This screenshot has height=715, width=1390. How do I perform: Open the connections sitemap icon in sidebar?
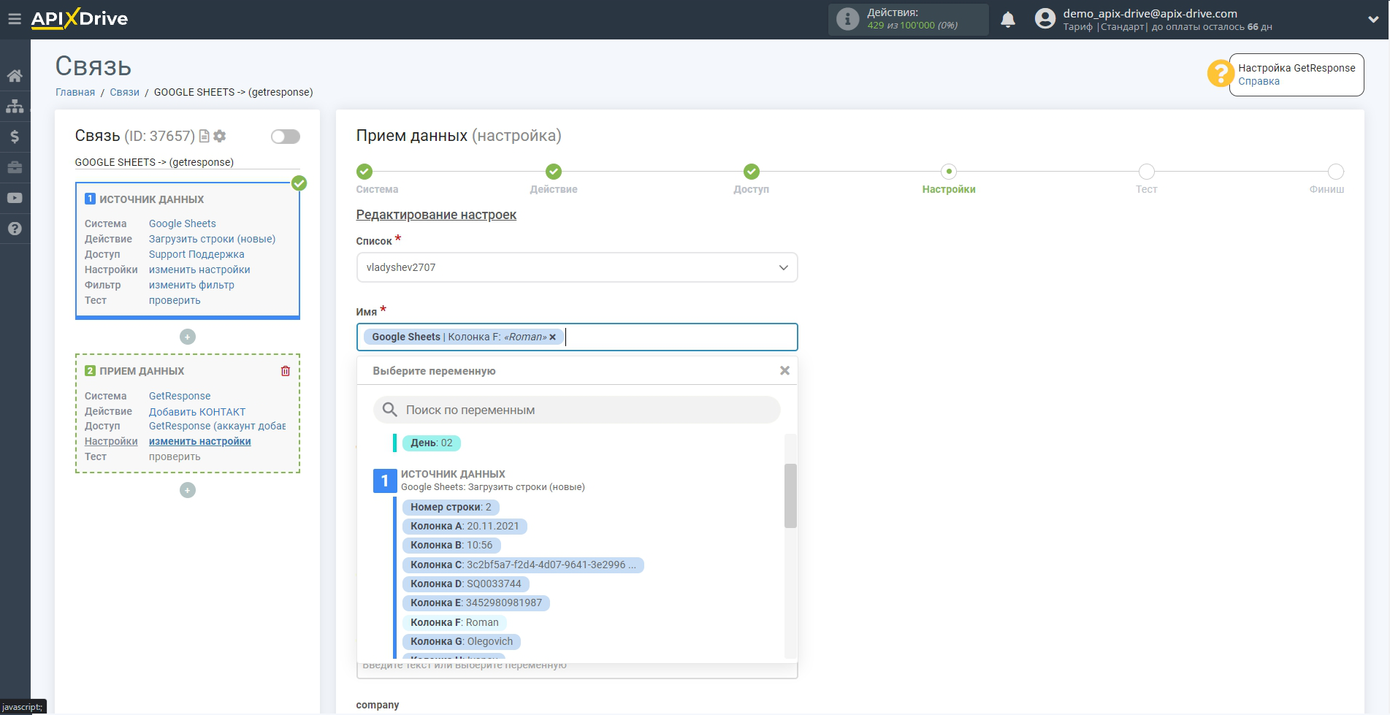[x=15, y=107]
